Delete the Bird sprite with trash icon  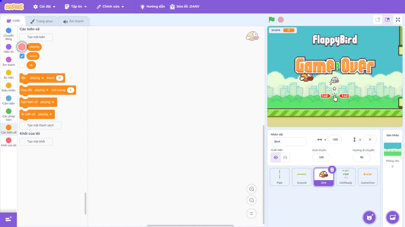(332, 170)
